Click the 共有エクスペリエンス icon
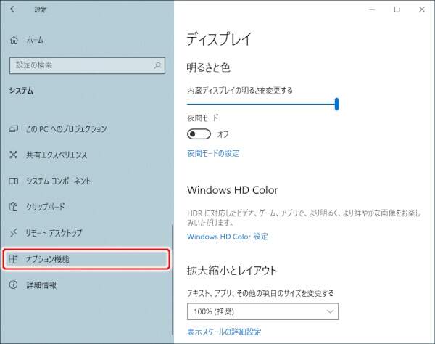The image size is (435, 344). coord(13,155)
